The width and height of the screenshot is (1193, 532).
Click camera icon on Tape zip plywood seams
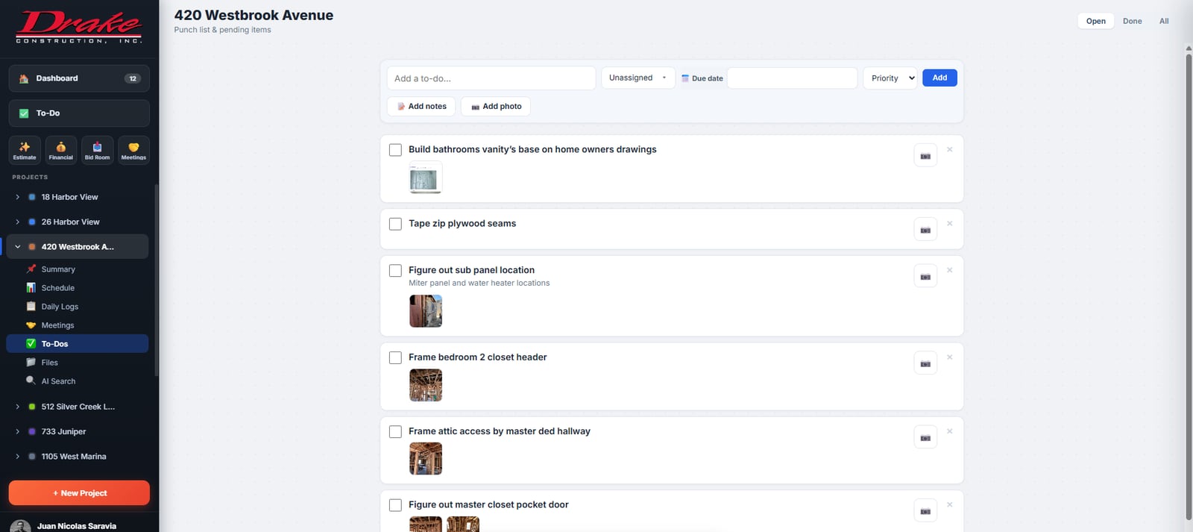925,230
